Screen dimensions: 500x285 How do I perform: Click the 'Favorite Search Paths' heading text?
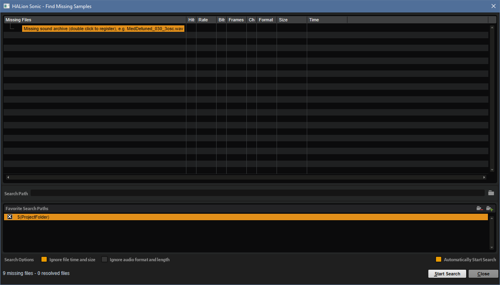pos(27,209)
